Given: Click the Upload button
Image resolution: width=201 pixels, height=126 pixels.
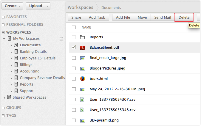Looking at the screenshot, I should (x=35, y=6).
